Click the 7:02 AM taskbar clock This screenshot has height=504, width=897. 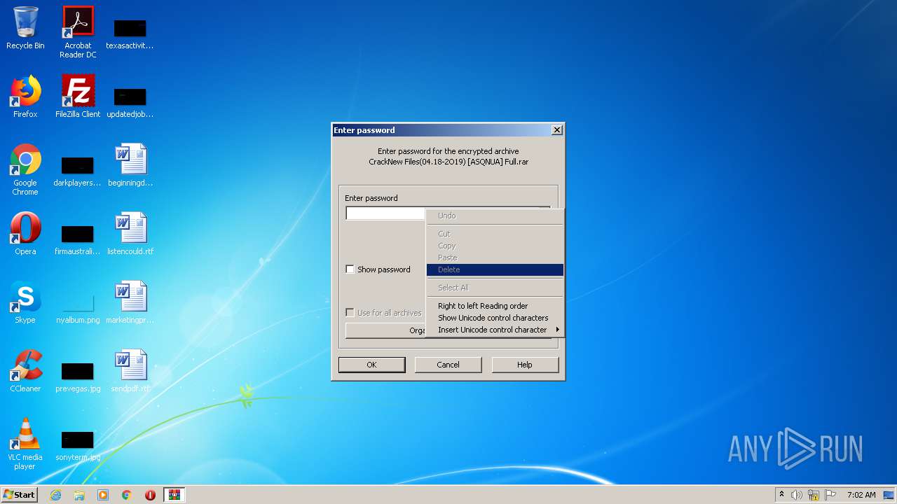[861, 495]
